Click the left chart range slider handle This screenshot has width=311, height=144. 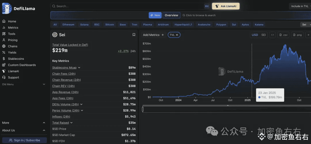pos(143,109)
